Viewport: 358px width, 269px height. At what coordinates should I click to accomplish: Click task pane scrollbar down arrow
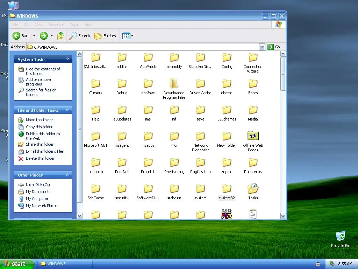pos(79,216)
